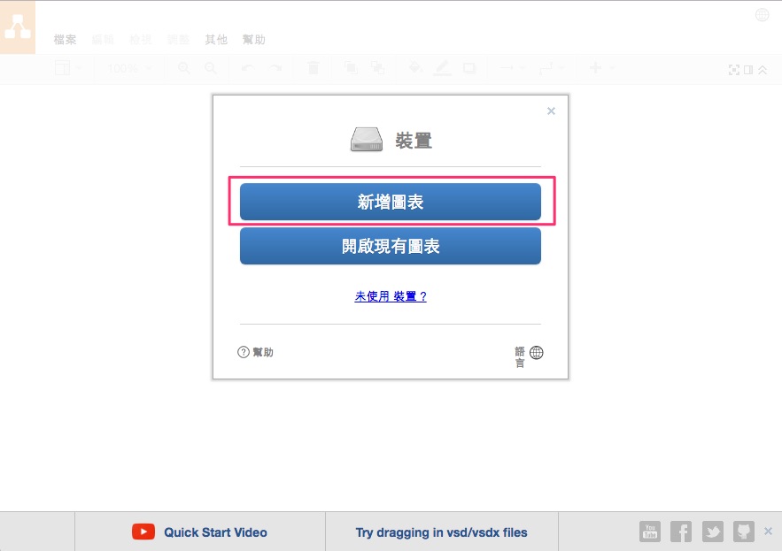Click the draw.io logo icon
Viewport: 782px width, 551px height.
pos(18,27)
